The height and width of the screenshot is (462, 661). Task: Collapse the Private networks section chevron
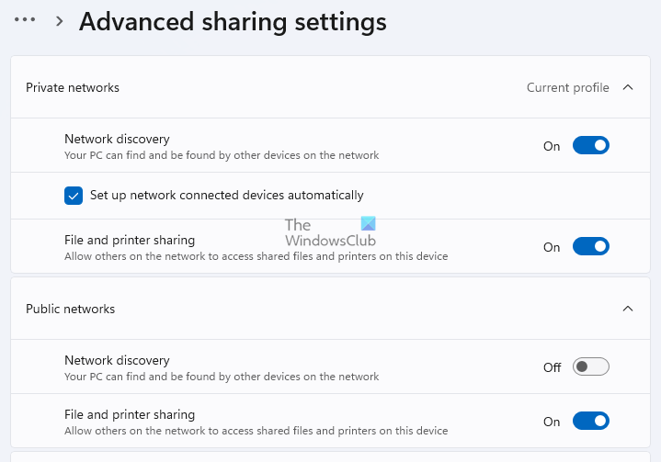click(x=628, y=88)
